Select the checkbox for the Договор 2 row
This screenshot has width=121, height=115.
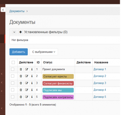click(x=13, y=76)
